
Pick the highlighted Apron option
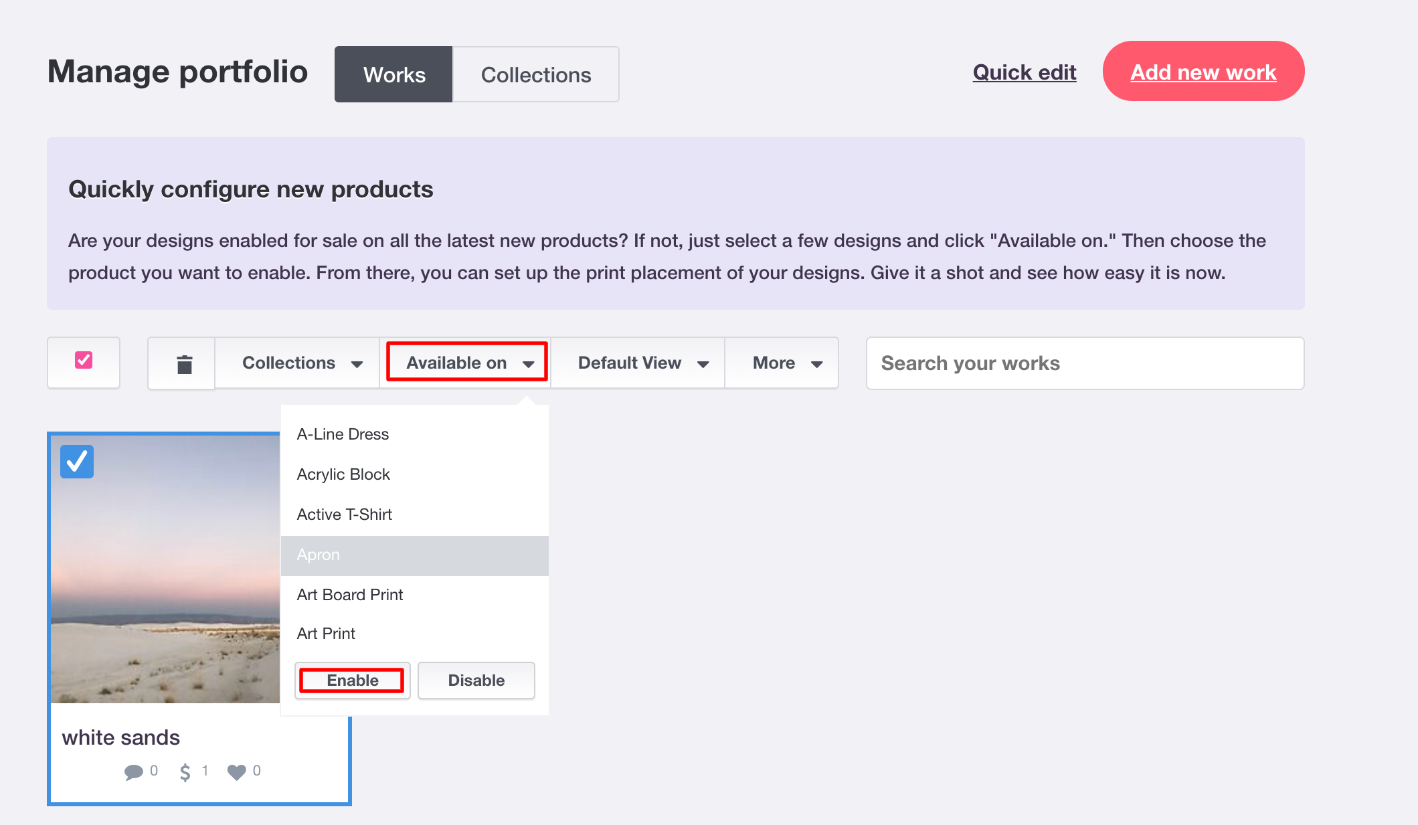415,555
